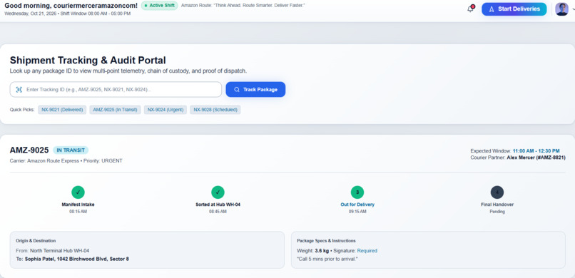Click From: North Terminal Hub WH-04 text
Viewport: 575px width, 278px height.
click(x=53, y=251)
